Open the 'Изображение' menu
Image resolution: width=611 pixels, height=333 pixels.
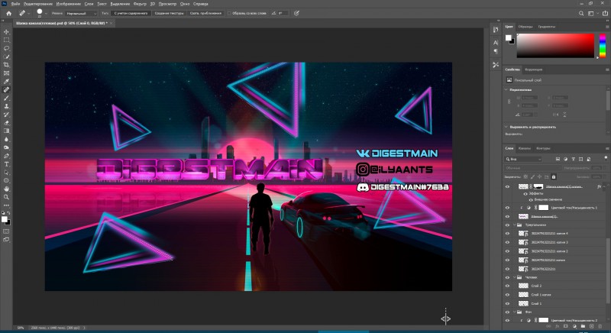[69, 4]
